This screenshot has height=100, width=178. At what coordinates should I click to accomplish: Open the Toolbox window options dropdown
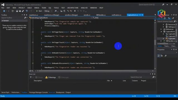[22, 15]
